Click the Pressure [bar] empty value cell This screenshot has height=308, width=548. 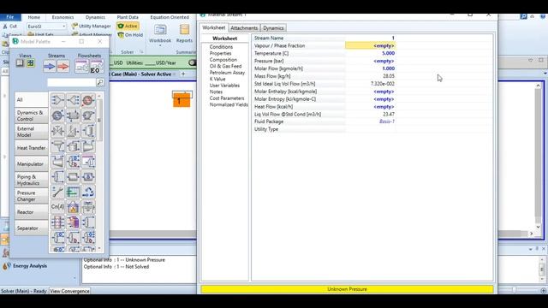371,61
